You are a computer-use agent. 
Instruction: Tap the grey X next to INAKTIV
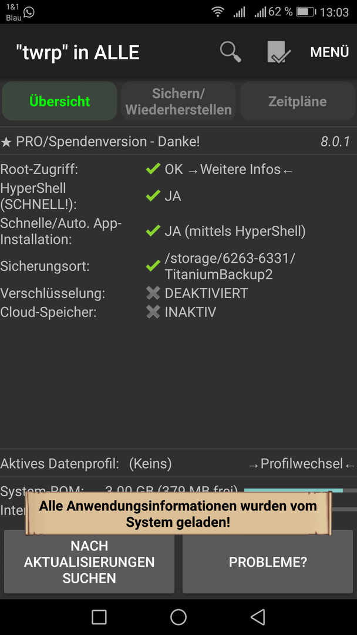pyautogui.click(x=153, y=312)
